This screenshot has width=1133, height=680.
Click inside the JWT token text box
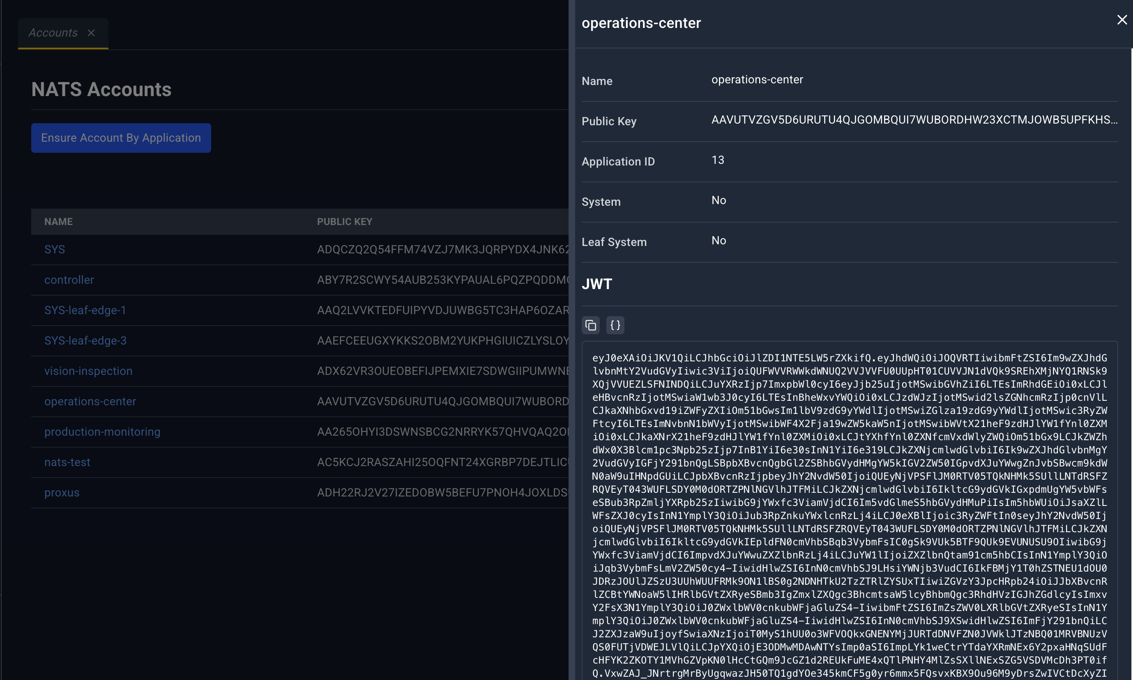[850, 511]
